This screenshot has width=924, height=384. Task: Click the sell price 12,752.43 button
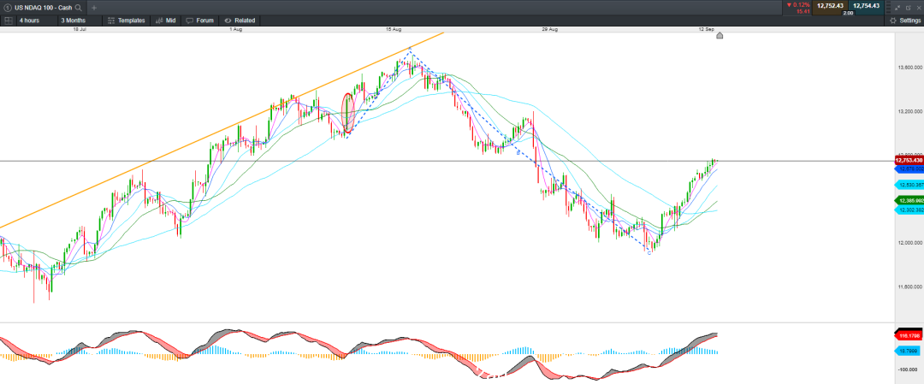coord(829,7)
